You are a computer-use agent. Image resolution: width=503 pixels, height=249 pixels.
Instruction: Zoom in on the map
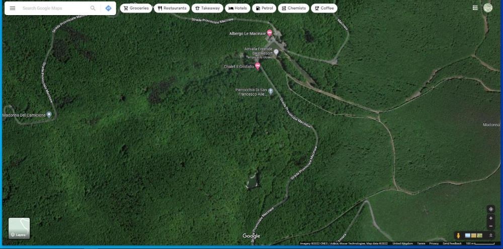click(491, 218)
